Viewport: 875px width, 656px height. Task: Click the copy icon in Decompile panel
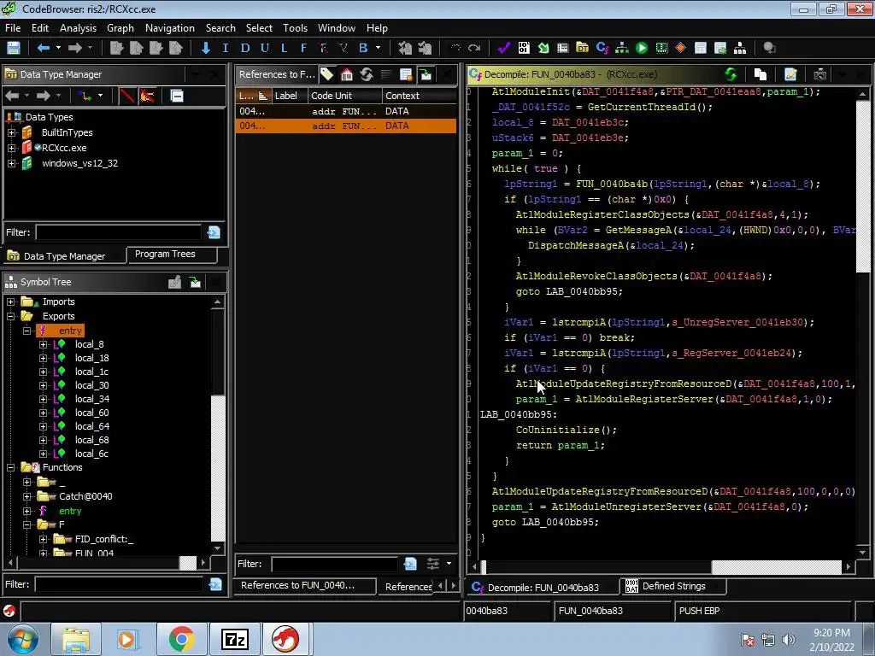coord(760,74)
